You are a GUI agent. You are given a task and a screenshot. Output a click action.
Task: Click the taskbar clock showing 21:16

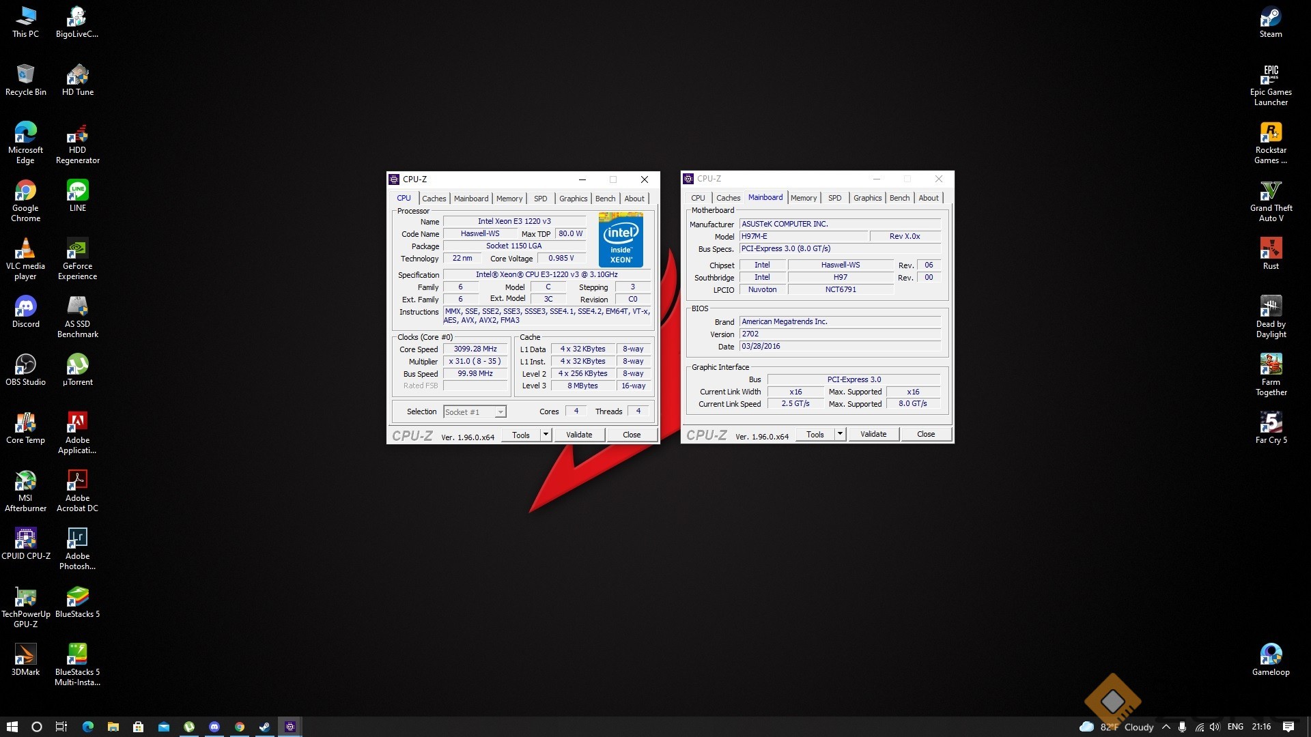tap(1261, 727)
